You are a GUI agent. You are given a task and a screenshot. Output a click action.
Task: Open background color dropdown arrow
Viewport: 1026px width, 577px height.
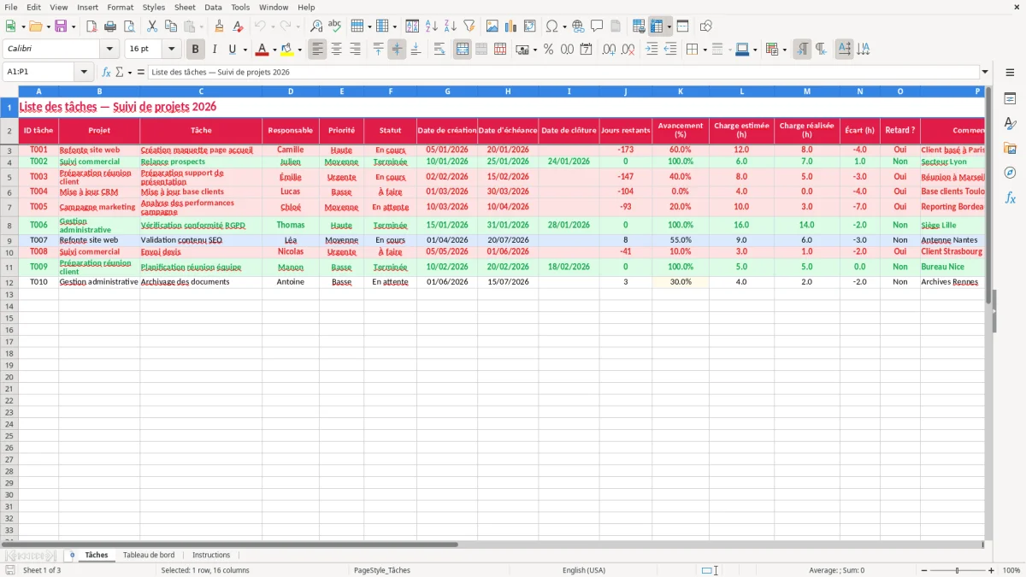point(299,50)
